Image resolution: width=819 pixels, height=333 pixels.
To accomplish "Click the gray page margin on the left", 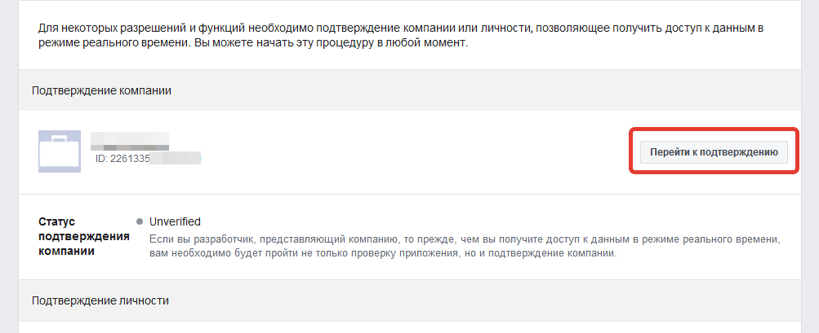I will tap(9, 167).
